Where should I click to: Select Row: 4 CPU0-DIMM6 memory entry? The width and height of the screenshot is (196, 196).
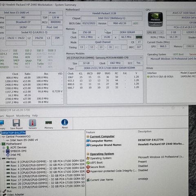point(47,169)
